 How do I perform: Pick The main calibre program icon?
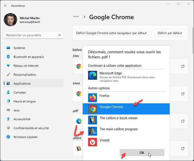pos(93,131)
